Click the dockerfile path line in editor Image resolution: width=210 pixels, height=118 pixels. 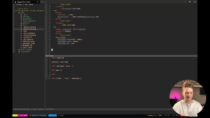78,17
